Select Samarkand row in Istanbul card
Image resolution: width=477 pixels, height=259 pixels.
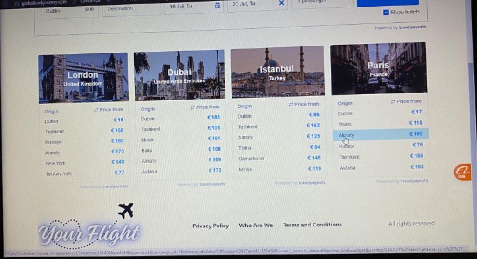click(279, 158)
